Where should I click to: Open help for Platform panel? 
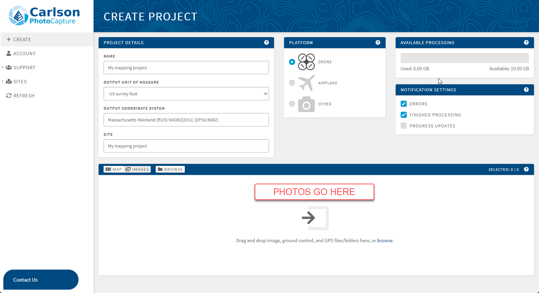point(378,42)
